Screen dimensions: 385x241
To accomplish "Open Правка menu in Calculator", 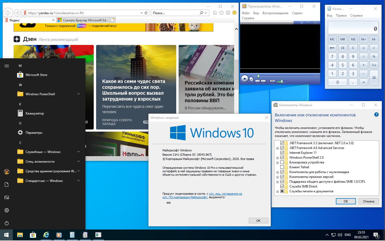I will (341, 16).
